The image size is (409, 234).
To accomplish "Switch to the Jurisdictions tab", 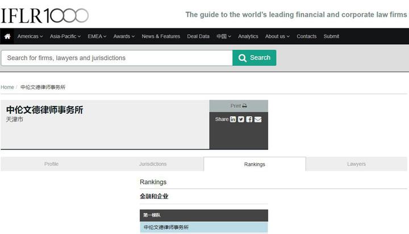I will tap(153, 164).
